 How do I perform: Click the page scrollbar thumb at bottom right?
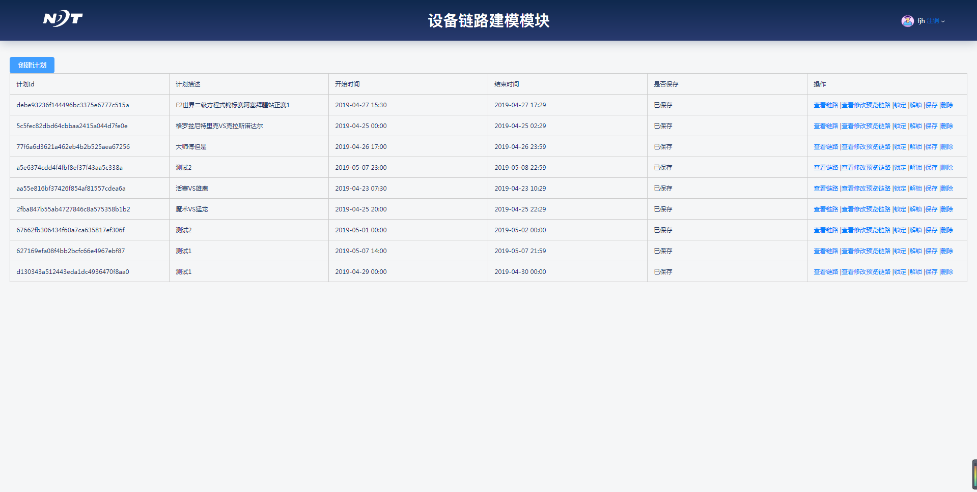click(x=974, y=475)
